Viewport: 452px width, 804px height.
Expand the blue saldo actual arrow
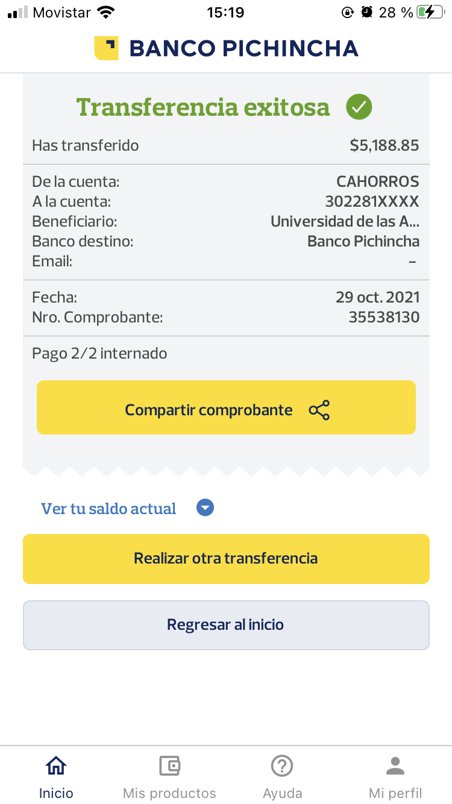(206, 508)
